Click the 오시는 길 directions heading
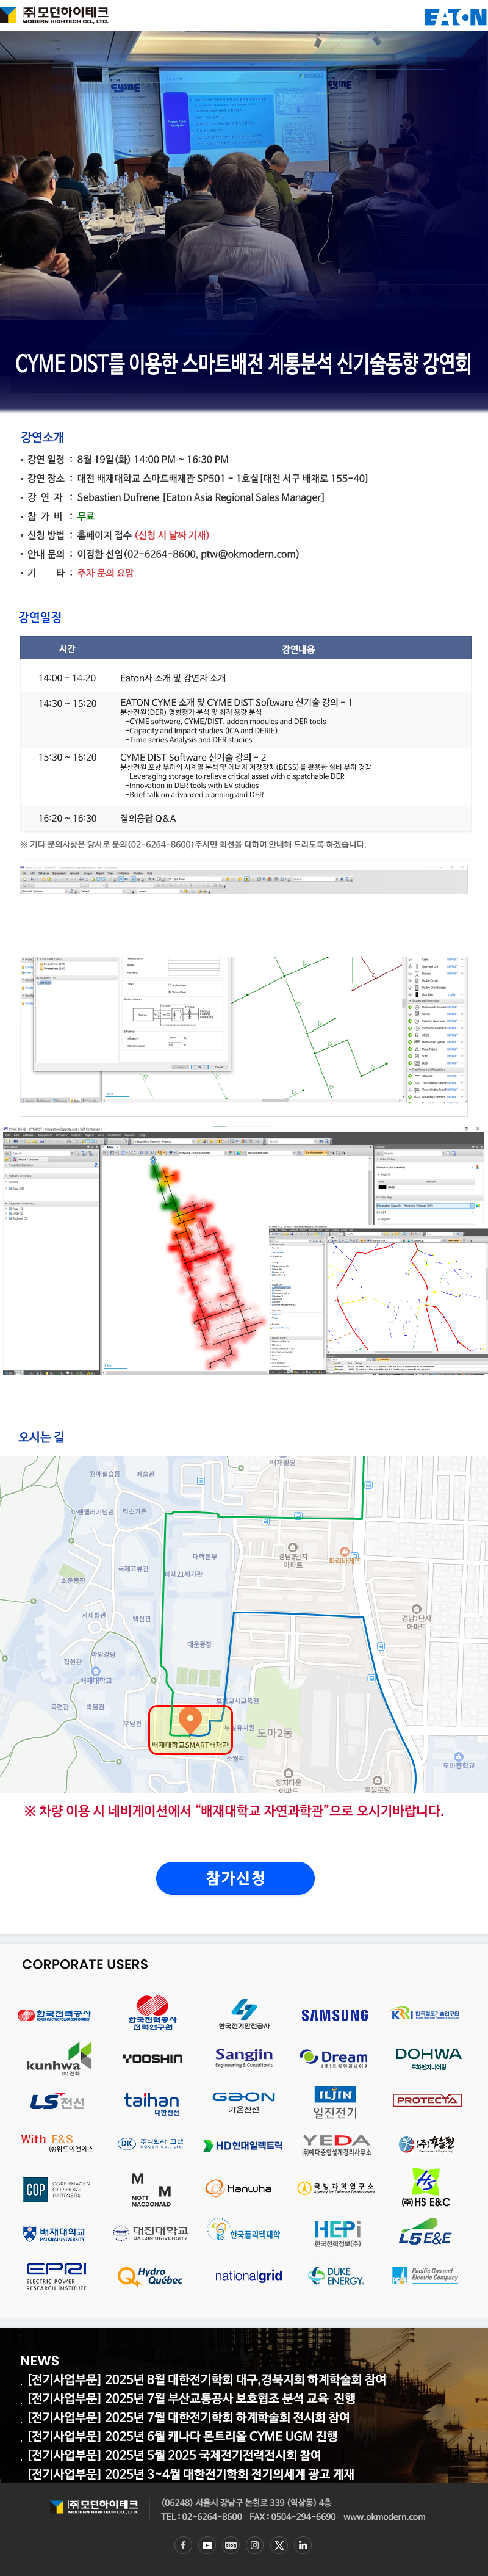 coord(41,1437)
